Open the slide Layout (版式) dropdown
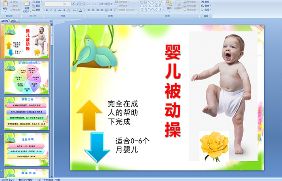This screenshot has height=181, width=282. pyautogui.click(x=37, y=2)
